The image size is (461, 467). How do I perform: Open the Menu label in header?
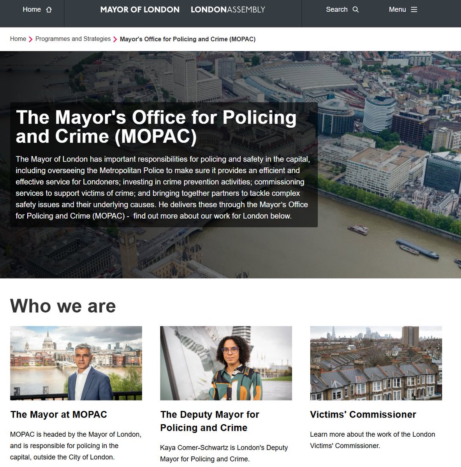[x=397, y=9]
